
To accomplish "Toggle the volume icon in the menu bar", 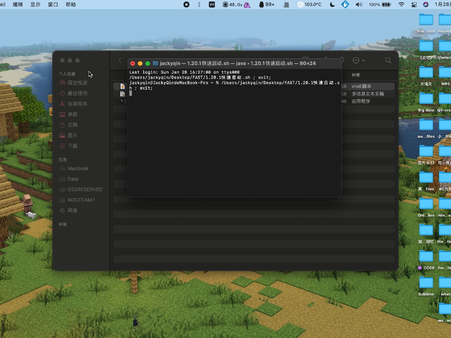I will click(x=359, y=5).
